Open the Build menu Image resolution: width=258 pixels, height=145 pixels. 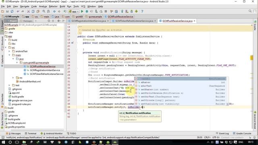tap(62, 6)
